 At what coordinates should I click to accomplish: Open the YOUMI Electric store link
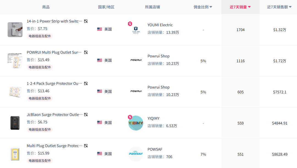pos(160,25)
